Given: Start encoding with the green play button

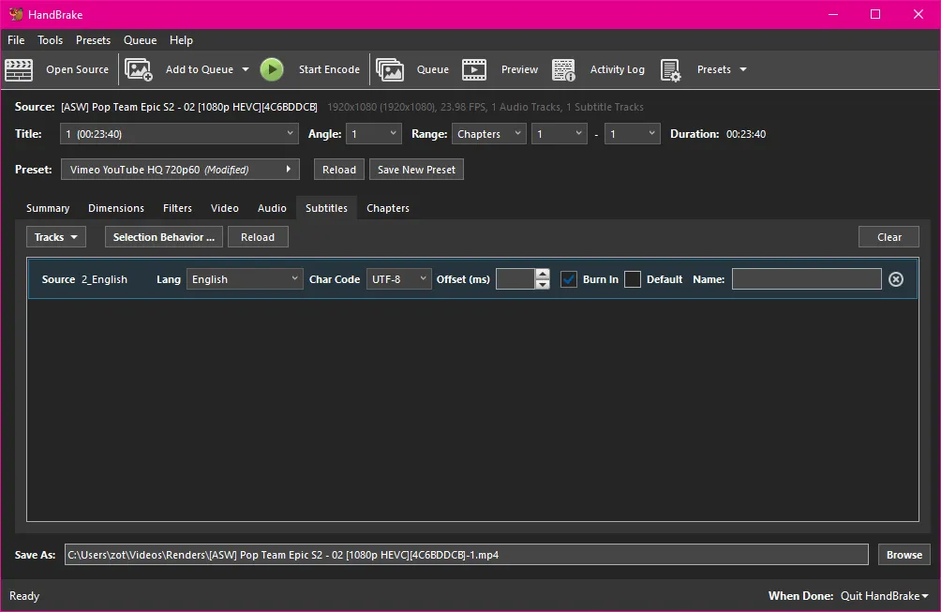Looking at the screenshot, I should tap(272, 69).
